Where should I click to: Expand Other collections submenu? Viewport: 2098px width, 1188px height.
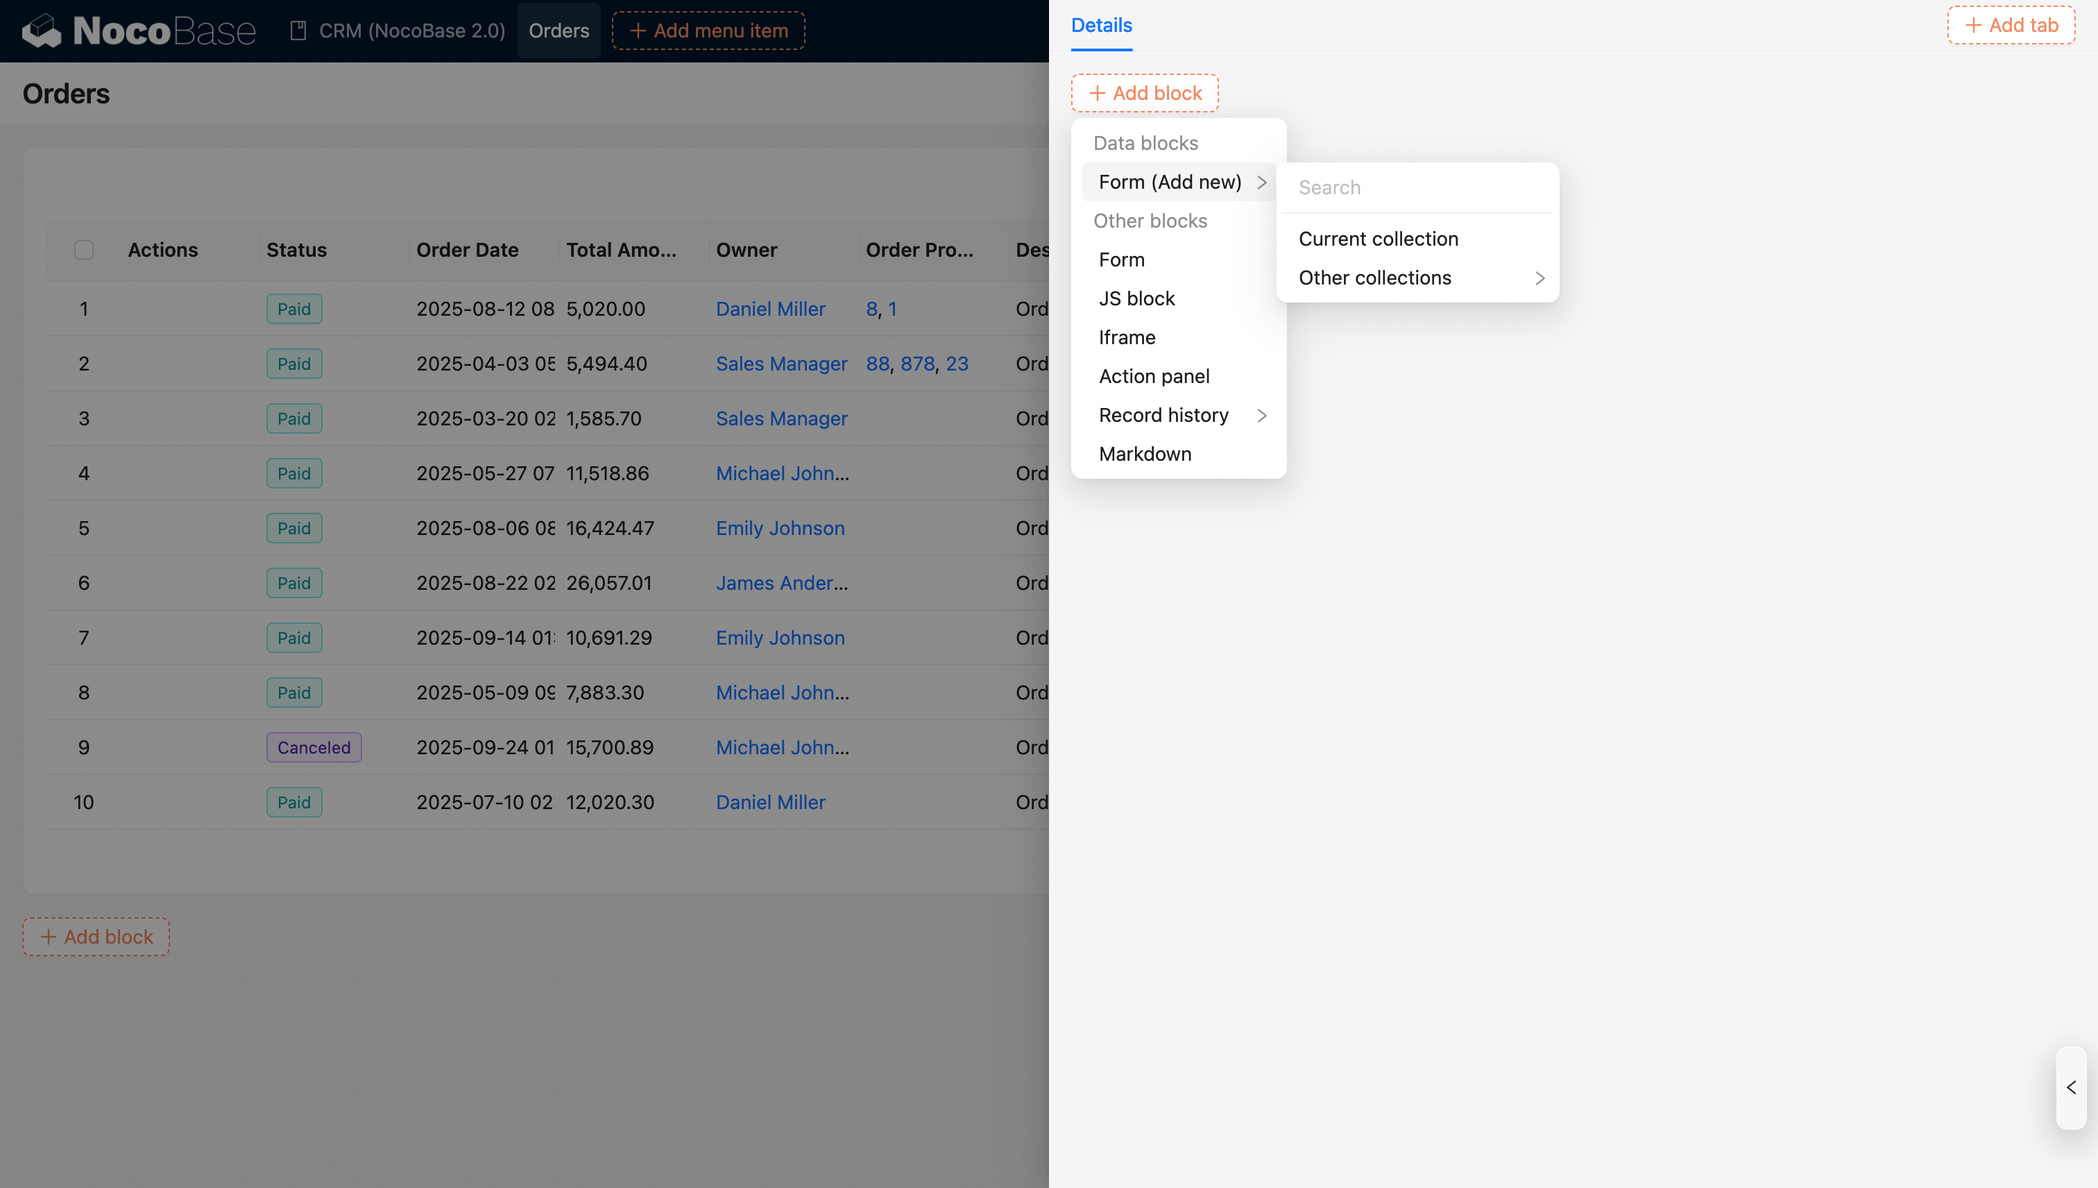point(1540,278)
